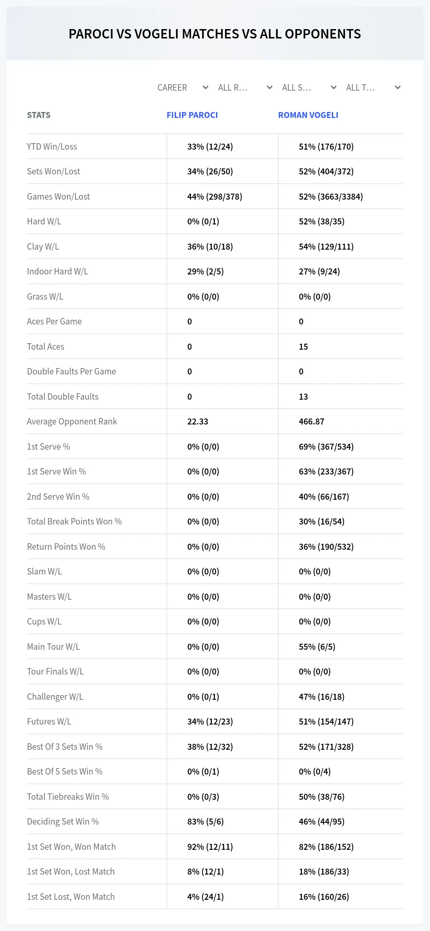The width and height of the screenshot is (430, 931).
Task: Open Roman Vogeli player link
Action: pos(308,115)
